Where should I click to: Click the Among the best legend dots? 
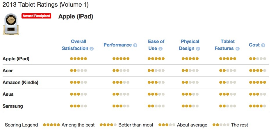coord(51,125)
